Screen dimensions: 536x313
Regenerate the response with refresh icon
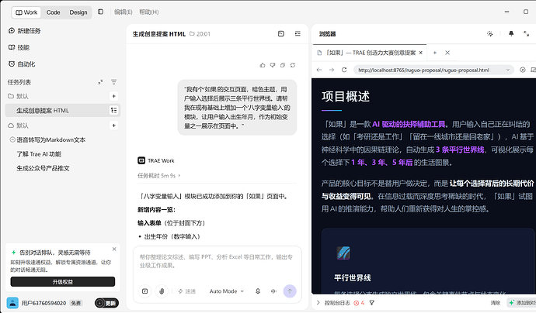[x=293, y=65]
